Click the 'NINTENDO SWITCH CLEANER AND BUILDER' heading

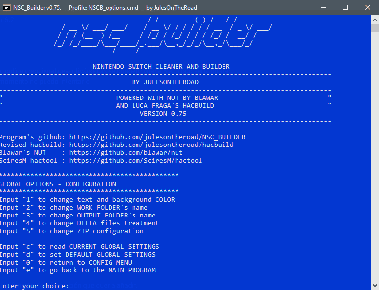tap(161, 67)
